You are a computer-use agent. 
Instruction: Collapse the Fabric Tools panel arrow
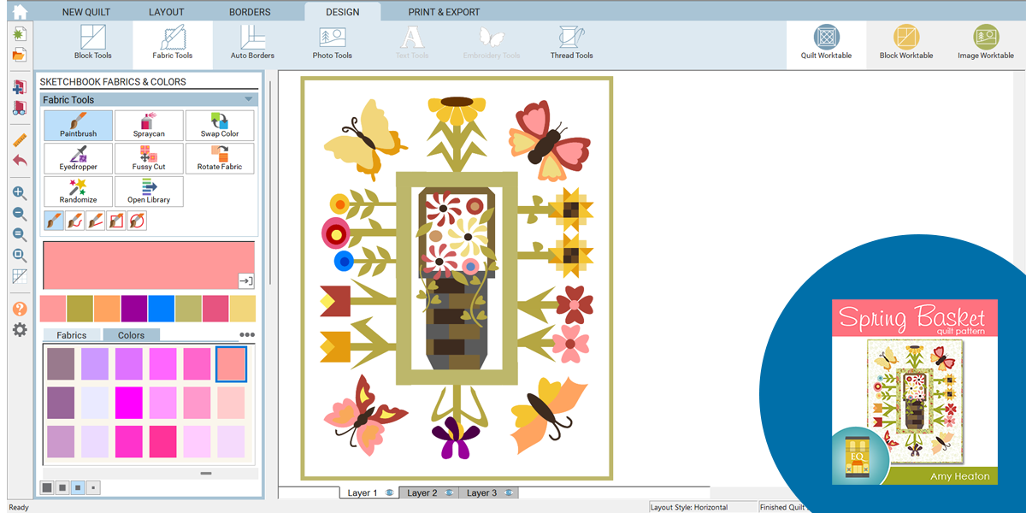pos(248,99)
